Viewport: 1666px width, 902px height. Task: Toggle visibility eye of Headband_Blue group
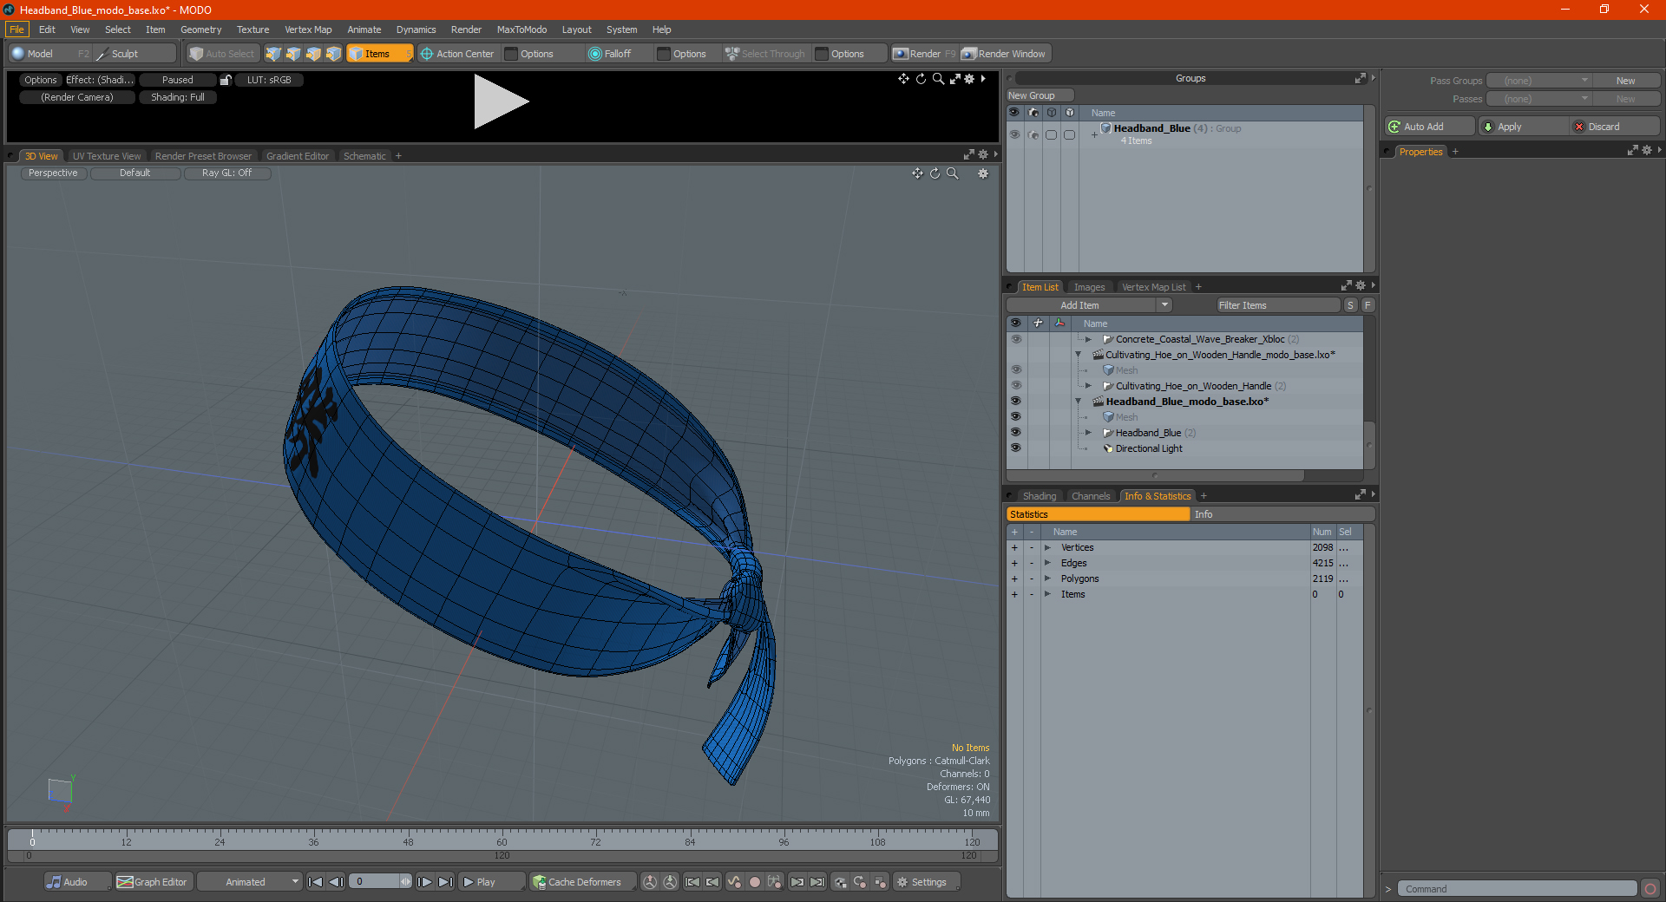pyautogui.click(x=1014, y=134)
